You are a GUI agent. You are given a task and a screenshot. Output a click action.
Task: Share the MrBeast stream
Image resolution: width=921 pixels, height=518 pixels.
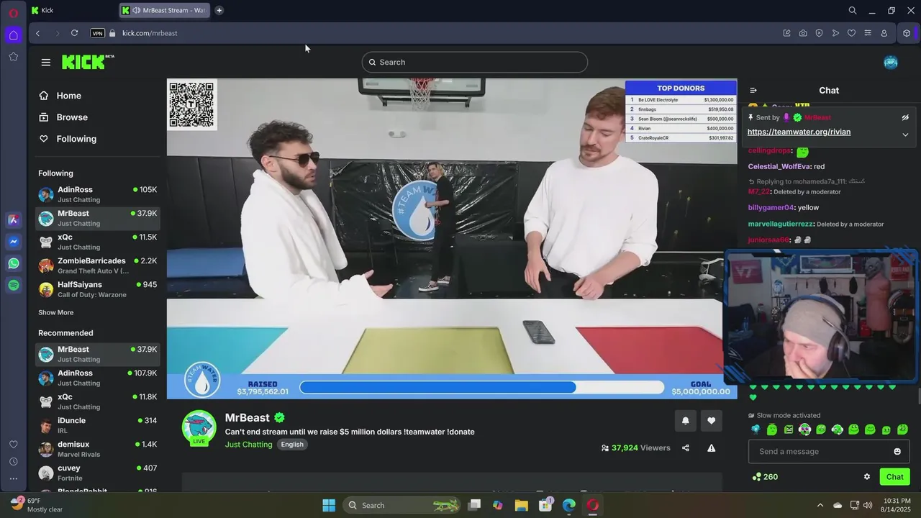coord(686,447)
